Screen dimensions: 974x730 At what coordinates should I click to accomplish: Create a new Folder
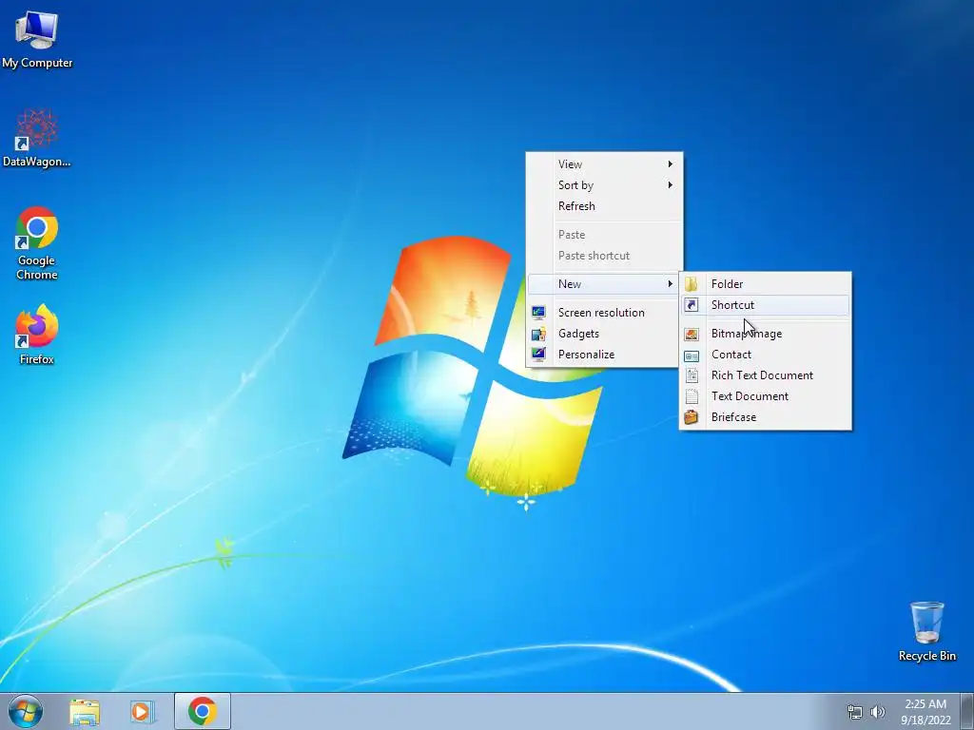click(x=766, y=283)
